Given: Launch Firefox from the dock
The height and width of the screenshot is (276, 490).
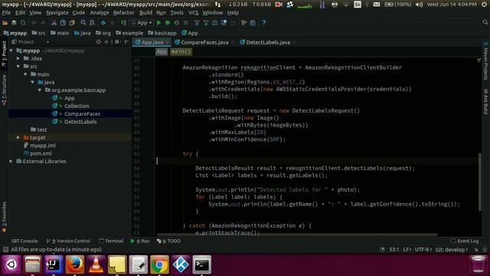Looking at the screenshot, I should (x=75, y=264).
